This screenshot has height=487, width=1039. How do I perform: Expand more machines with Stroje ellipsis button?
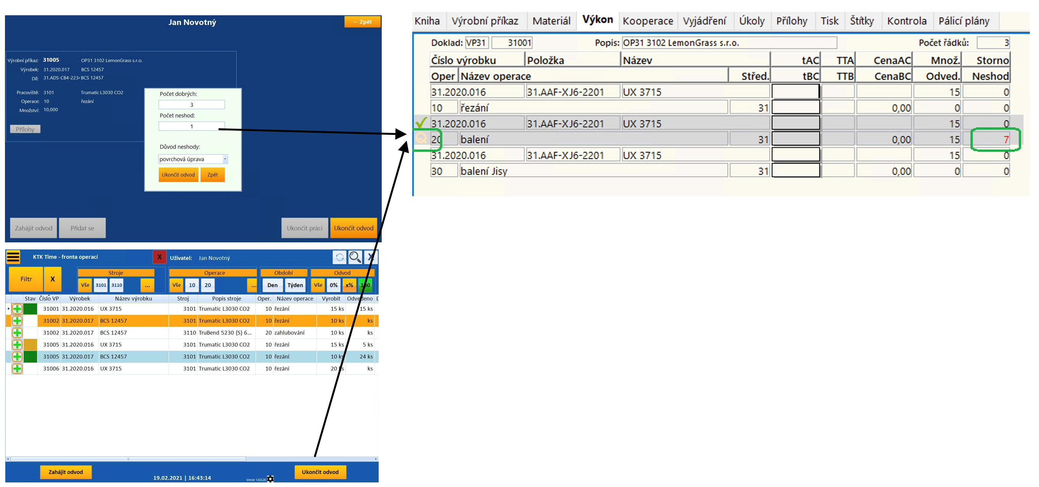(x=147, y=285)
